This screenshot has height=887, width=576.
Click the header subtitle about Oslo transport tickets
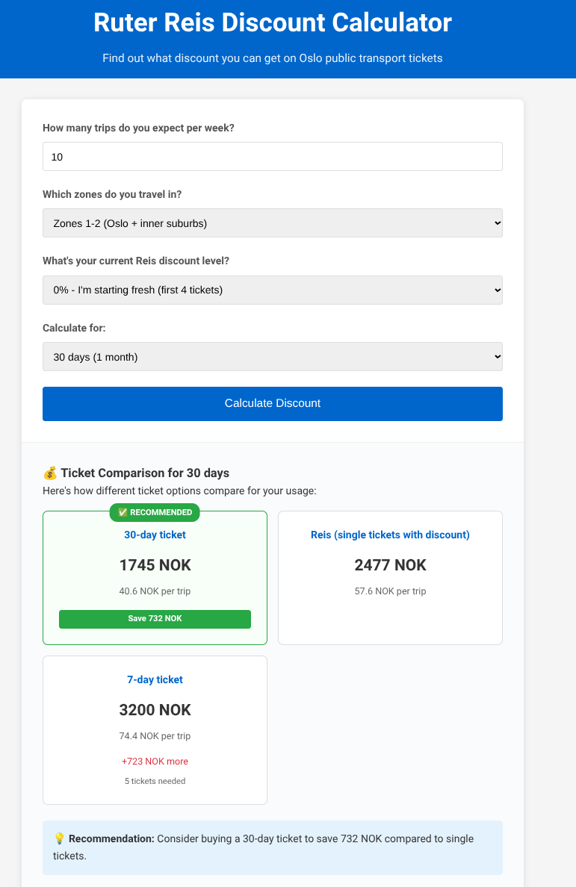pyautogui.click(x=272, y=58)
